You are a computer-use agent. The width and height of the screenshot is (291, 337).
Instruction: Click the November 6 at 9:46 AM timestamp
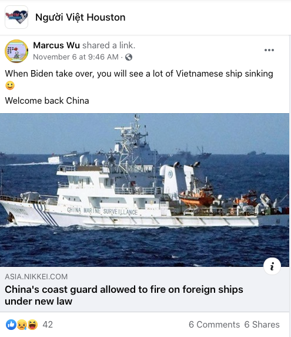(x=76, y=57)
